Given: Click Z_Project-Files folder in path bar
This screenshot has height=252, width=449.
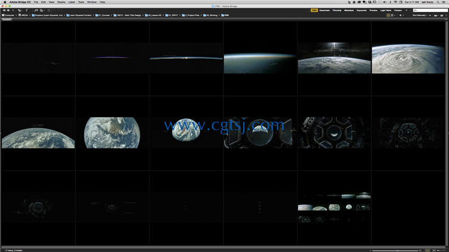Looking at the screenshot, I should point(190,15).
